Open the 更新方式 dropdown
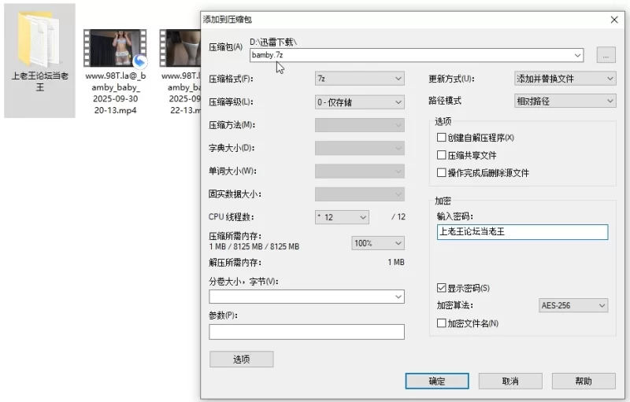630x402 pixels. coord(565,79)
